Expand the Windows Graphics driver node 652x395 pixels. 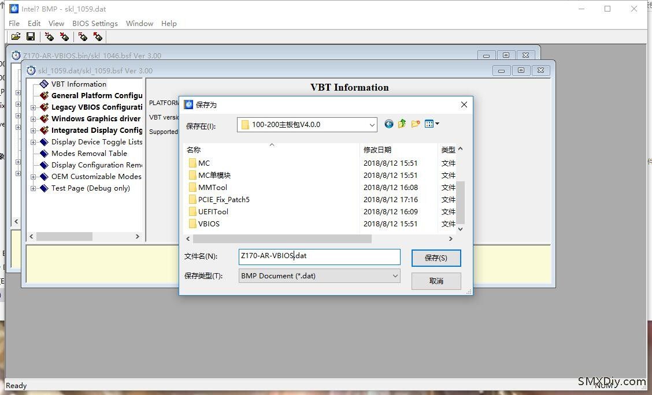(34, 119)
